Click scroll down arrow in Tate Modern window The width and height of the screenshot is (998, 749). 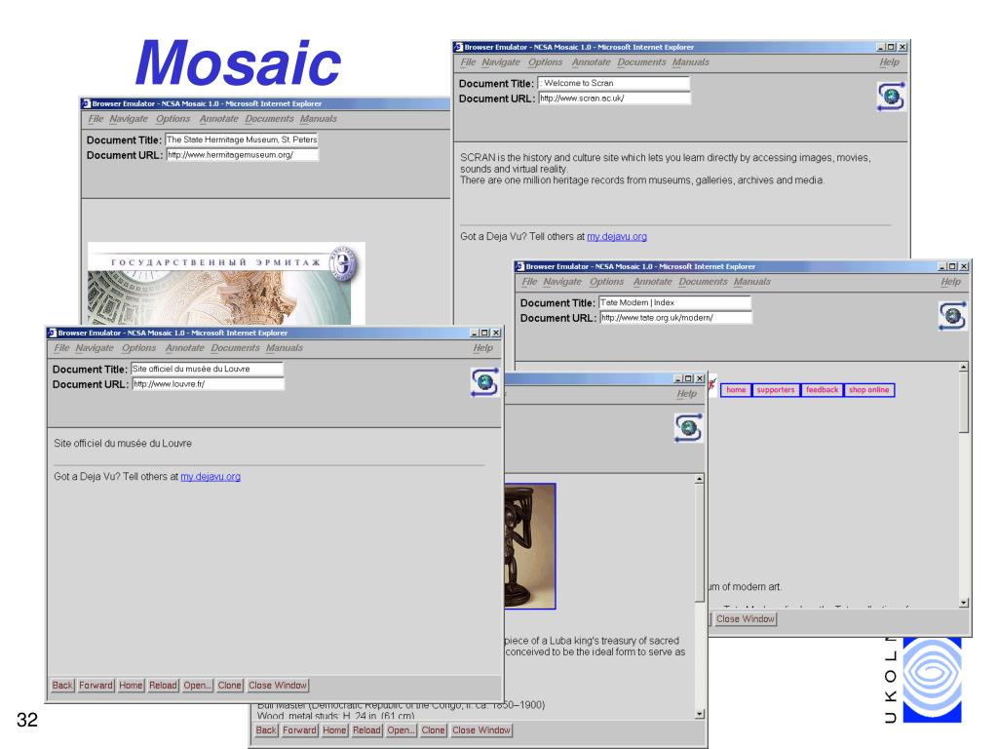(x=964, y=603)
